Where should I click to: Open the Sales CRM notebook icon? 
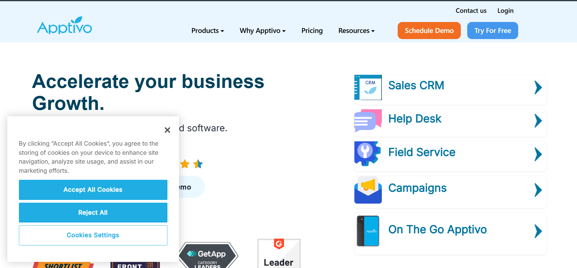(x=368, y=87)
